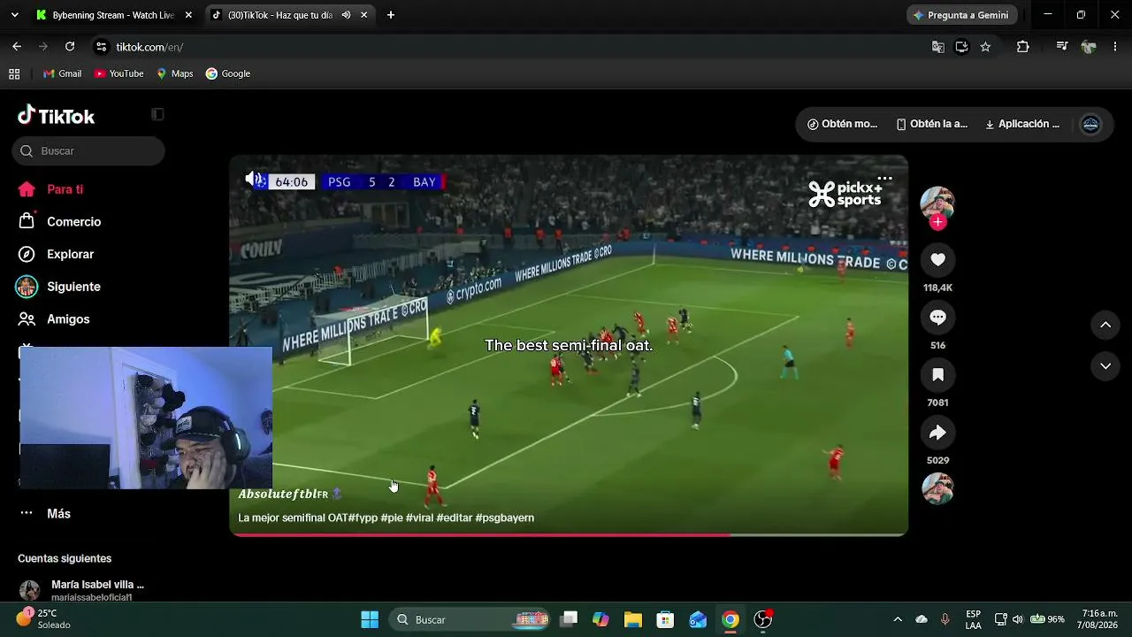Close the Bybenning Stream tab

[x=188, y=15]
